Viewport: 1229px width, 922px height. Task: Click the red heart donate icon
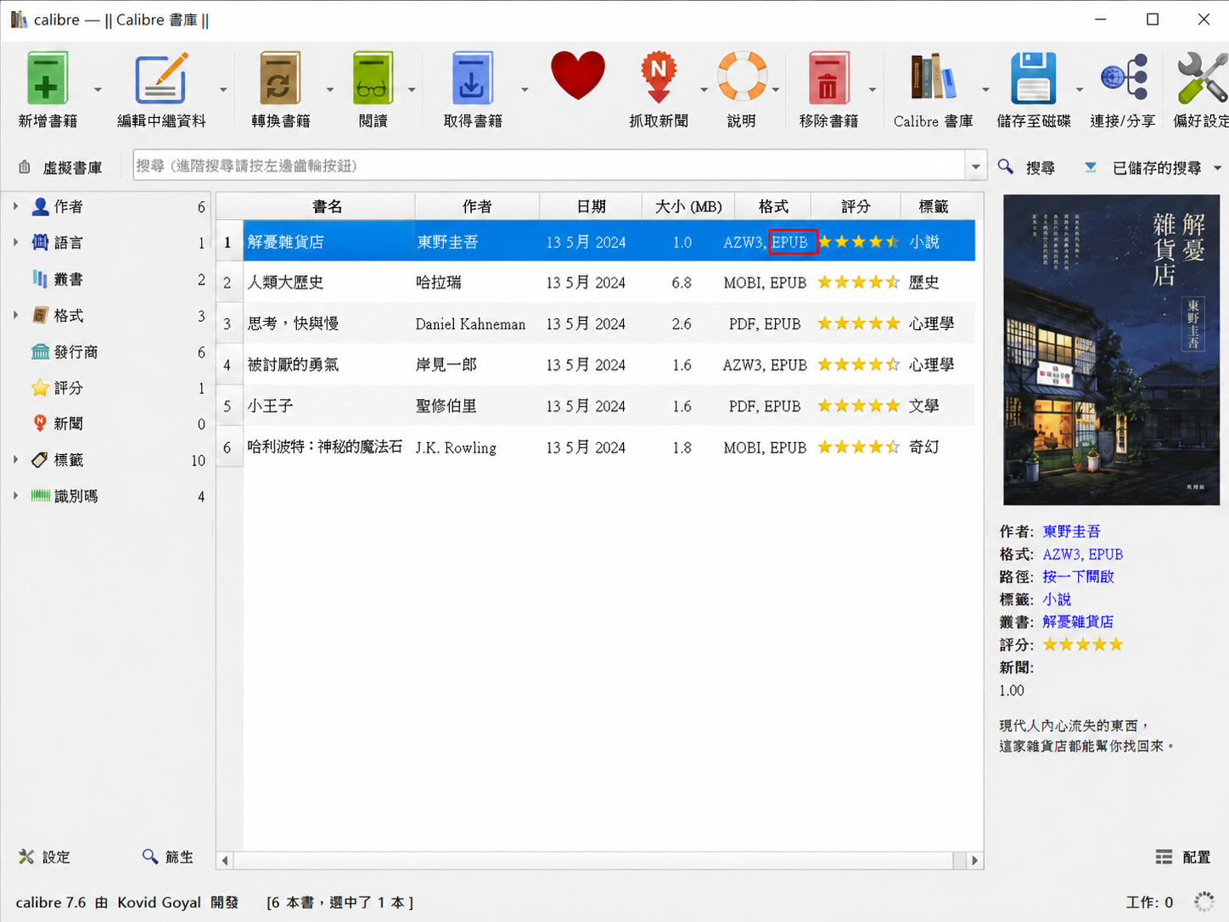[x=578, y=76]
